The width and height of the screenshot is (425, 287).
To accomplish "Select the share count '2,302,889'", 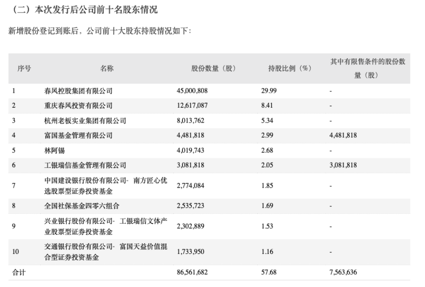I will [x=190, y=226].
